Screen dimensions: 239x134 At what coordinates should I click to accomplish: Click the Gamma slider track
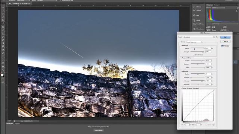pyautogui.click(x=198, y=60)
